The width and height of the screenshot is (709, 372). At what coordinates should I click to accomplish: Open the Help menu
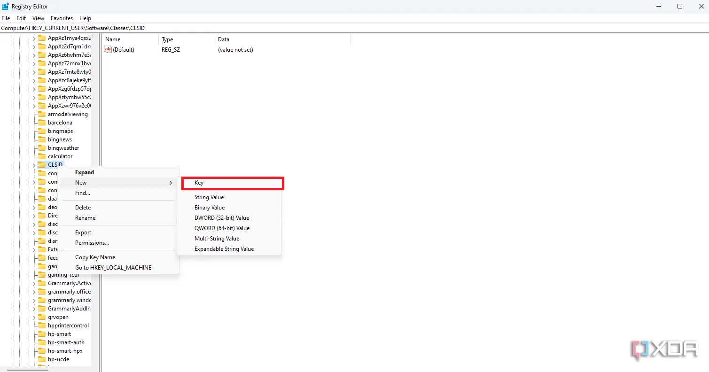pos(85,18)
